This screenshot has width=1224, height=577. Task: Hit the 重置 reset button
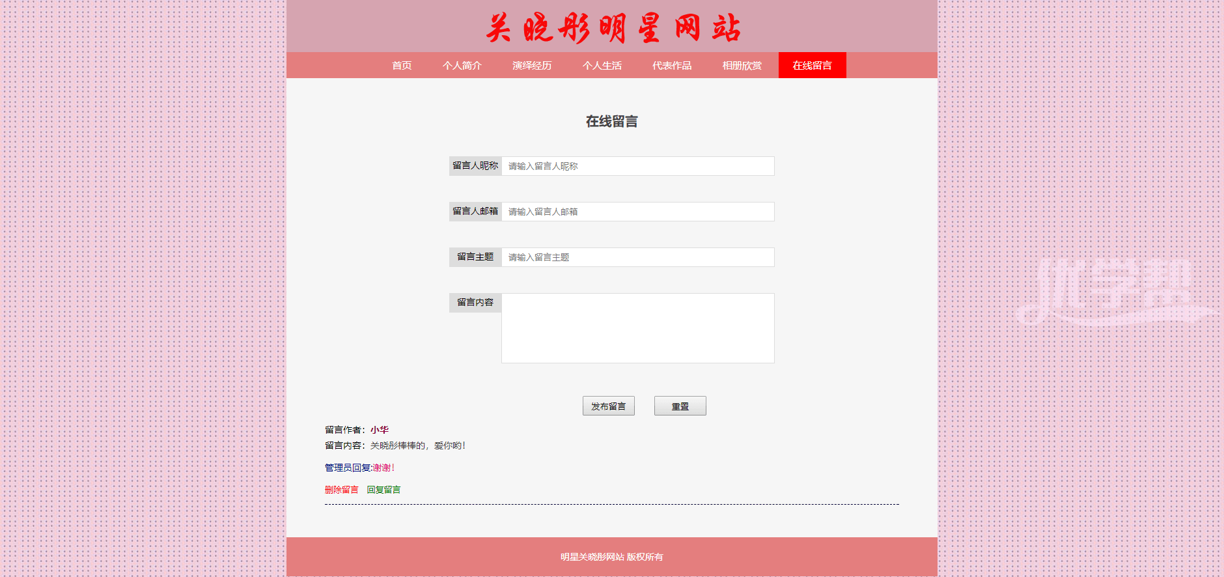coord(680,406)
